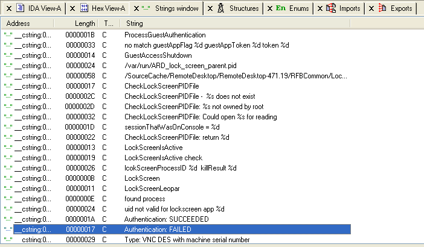Select 'sessionThatWasOnConsole = %d' string
This screenshot has height=247, width=424.
point(172,127)
